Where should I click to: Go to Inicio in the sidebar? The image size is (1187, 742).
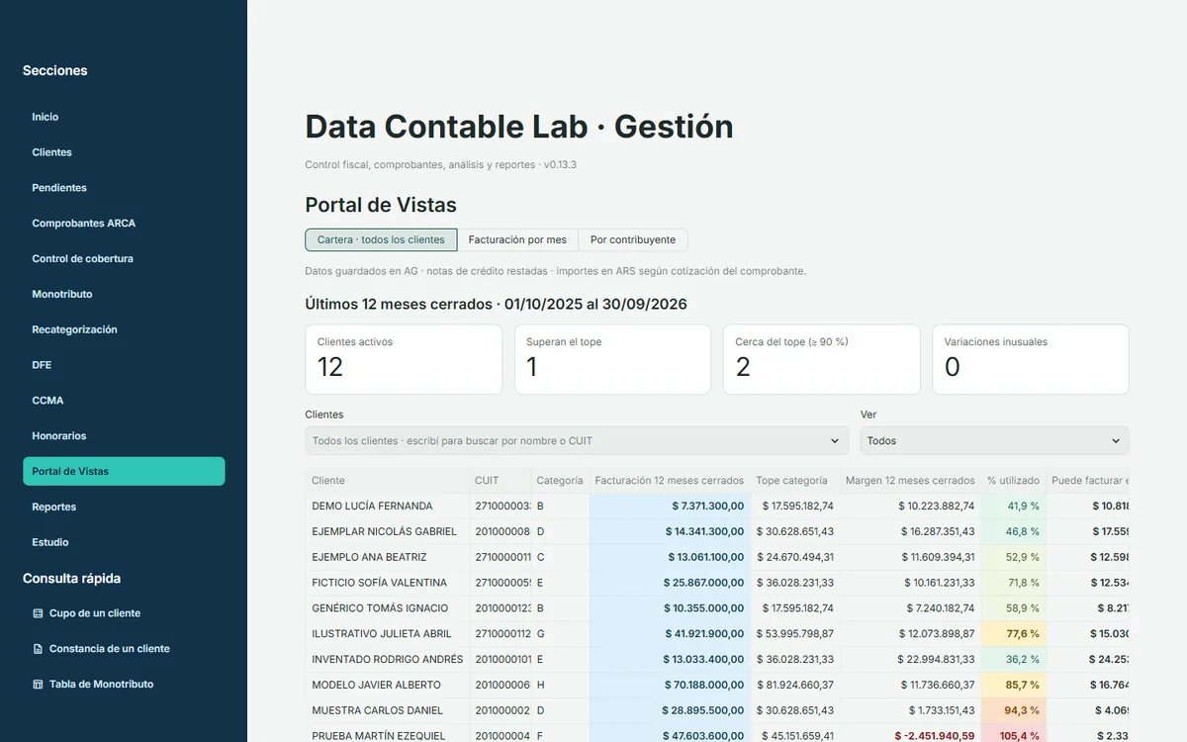[124, 117]
